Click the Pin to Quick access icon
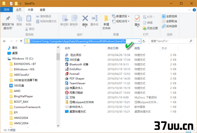197x133 pixels. click(x=8, y=18)
